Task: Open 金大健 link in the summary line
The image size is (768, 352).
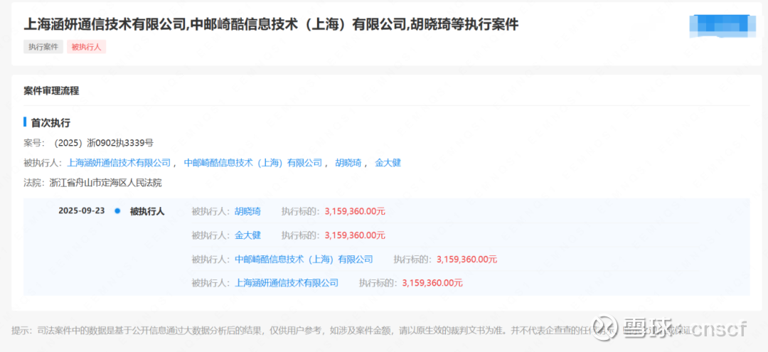Action: coord(388,163)
